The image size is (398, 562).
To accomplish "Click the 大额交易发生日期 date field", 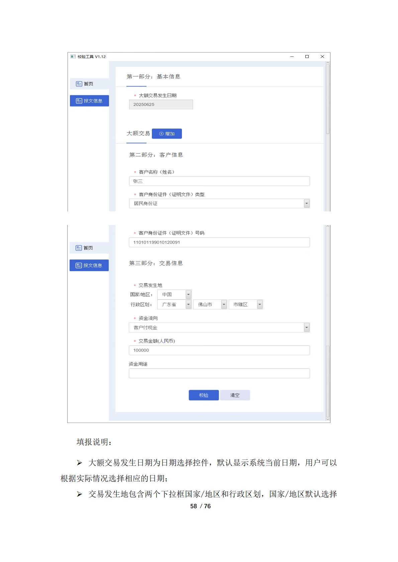I will click(x=161, y=105).
